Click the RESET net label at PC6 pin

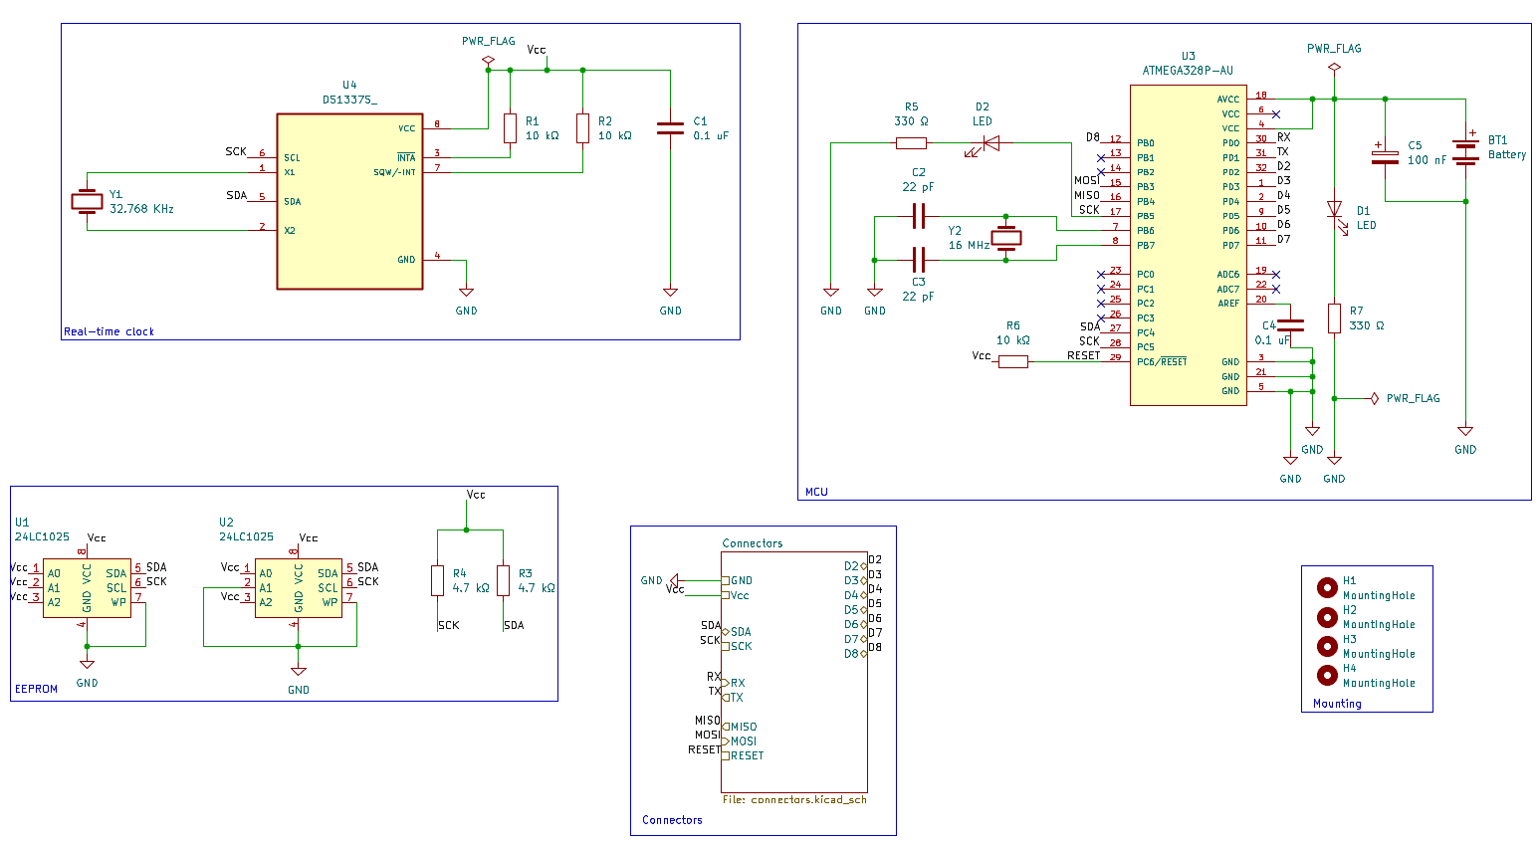click(x=1084, y=355)
